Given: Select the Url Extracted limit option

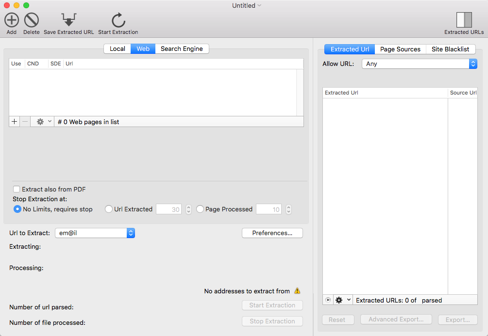Looking at the screenshot, I should [109, 209].
